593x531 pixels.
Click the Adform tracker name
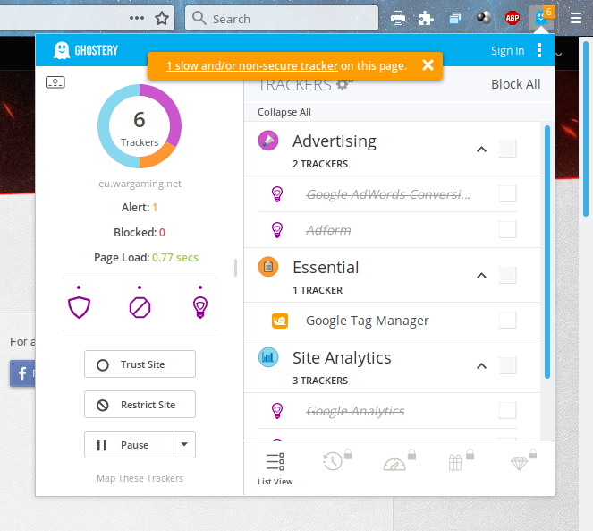pyautogui.click(x=328, y=230)
